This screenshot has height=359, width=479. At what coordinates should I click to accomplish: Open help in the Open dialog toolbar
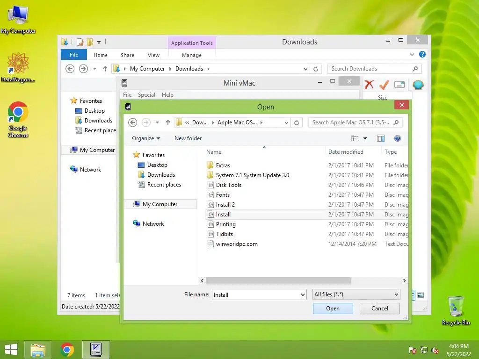(398, 138)
